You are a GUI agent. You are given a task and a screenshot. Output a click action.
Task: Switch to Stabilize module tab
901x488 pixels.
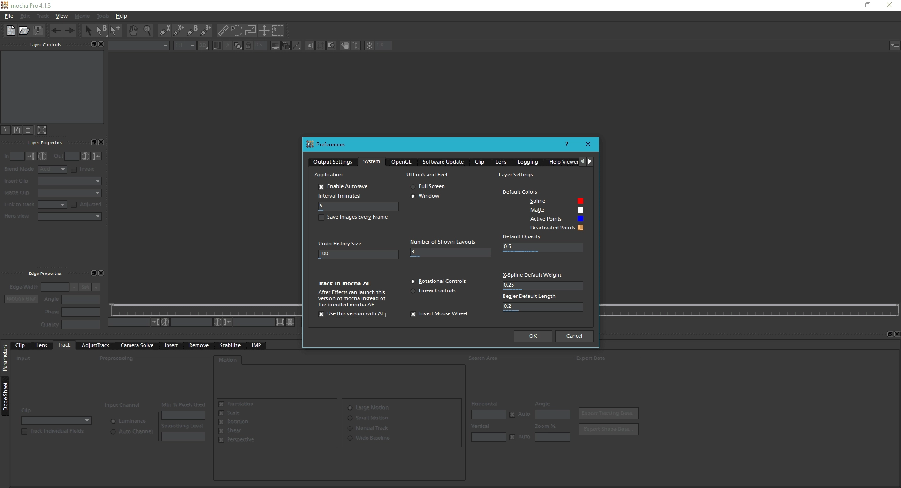pyautogui.click(x=230, y=345)
